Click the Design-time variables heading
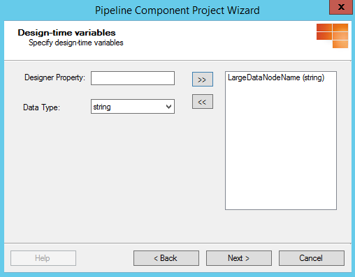The width and height of the screenshot is (355, 277). pyautogui.click(x=66, y=33)
